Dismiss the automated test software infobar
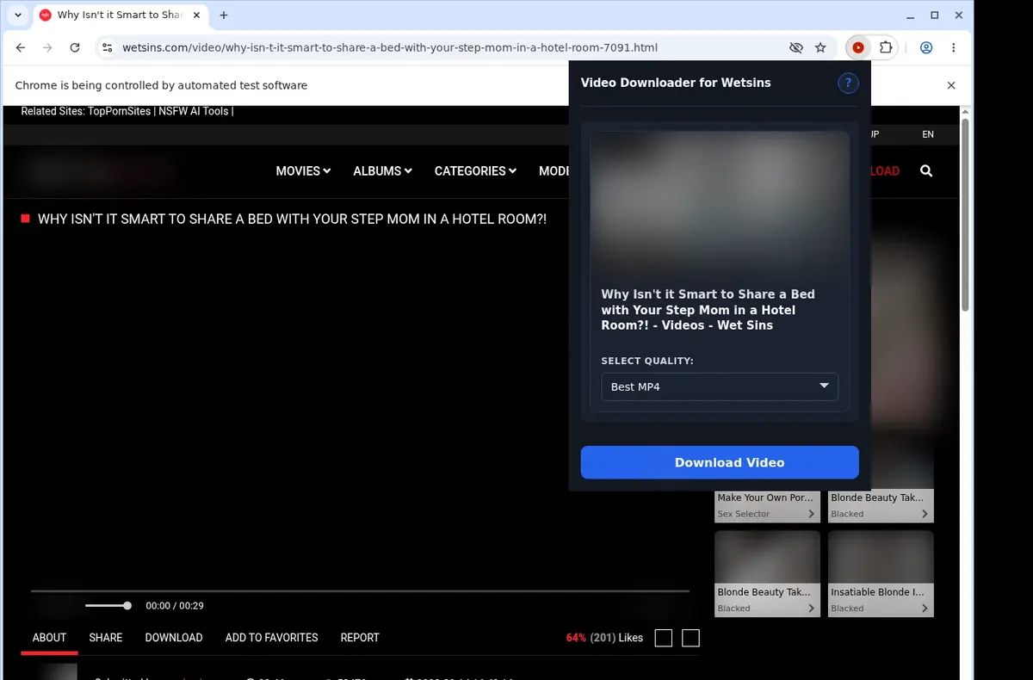Screen dimensions: 1033x680 (951, 85)
